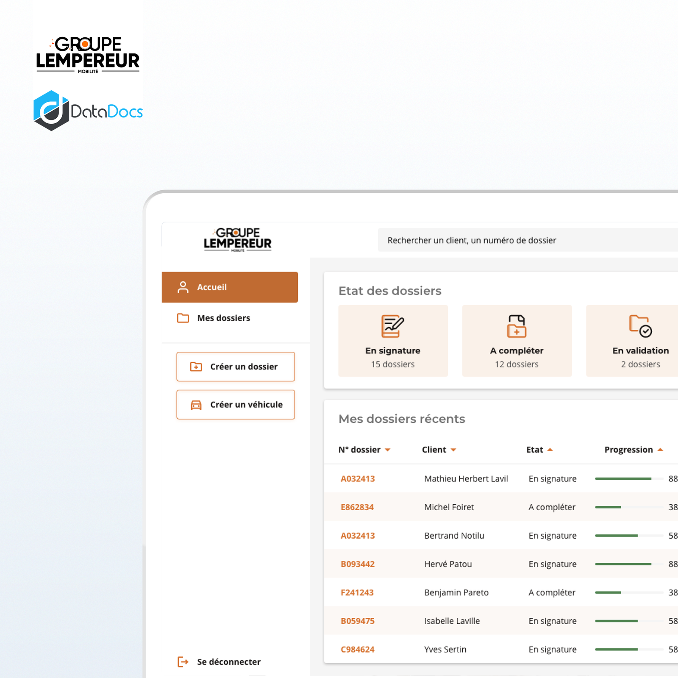Click Créer un dossier button
This screenshot has width=678, height=678.
point(236,367)
